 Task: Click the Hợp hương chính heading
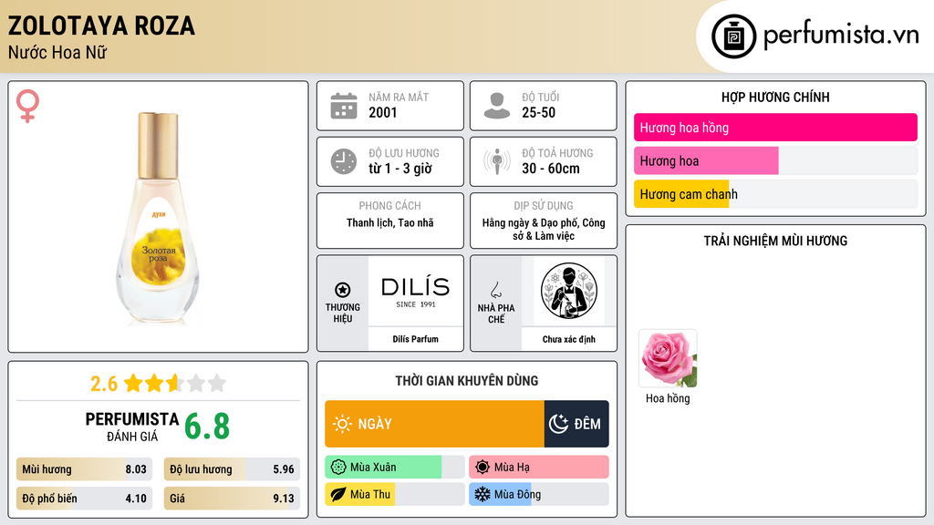click(775, 97)
